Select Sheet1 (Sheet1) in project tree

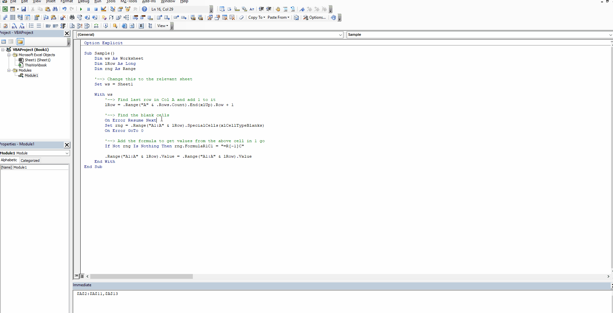point(37,60)
